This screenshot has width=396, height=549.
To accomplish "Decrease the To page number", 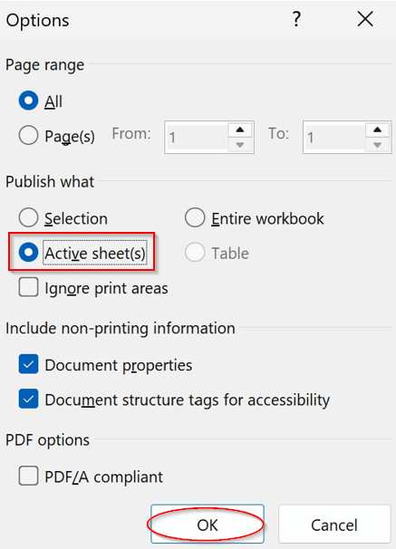I will click(x=377, y=145).
